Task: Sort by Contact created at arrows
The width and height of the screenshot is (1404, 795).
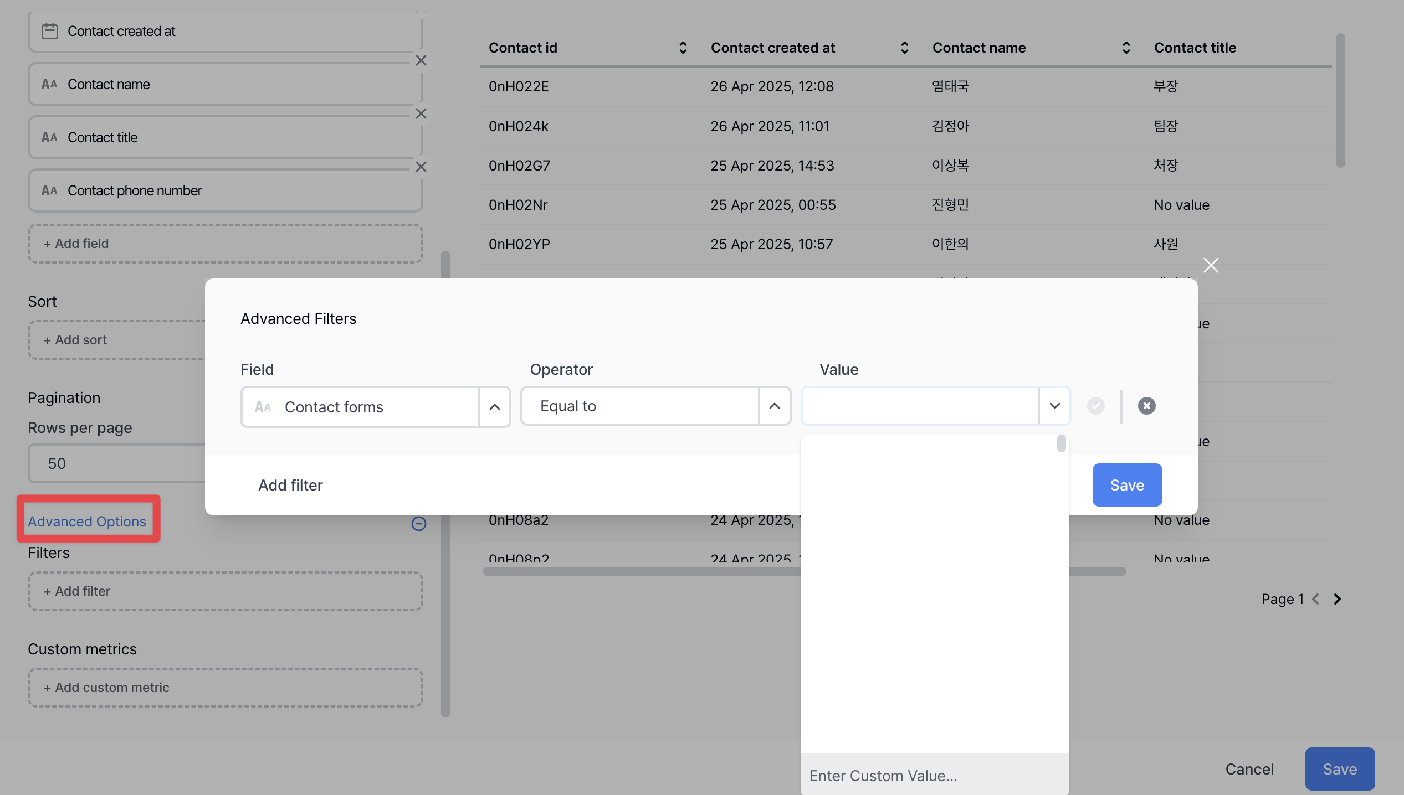Action: 904,48
